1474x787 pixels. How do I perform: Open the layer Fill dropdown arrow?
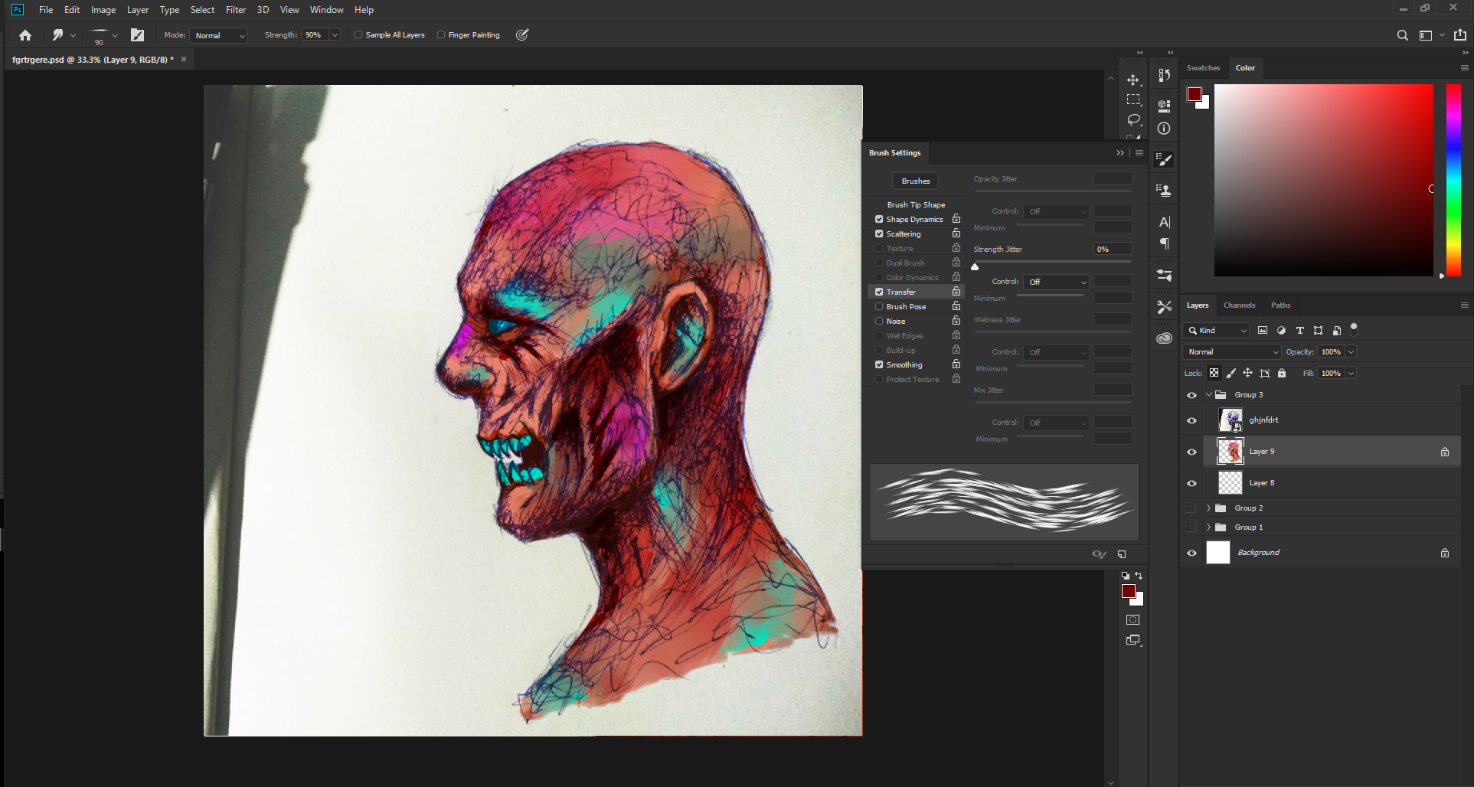(1351, 374)
